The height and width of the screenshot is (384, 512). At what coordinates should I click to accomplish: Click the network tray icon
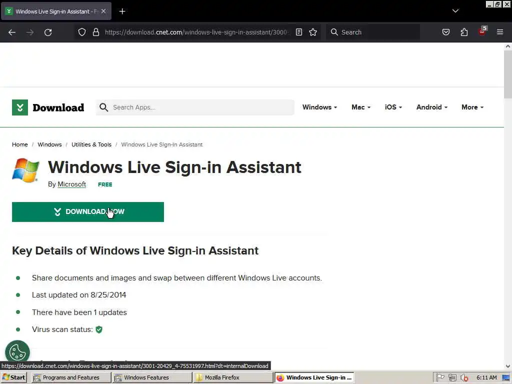point(452,377)
